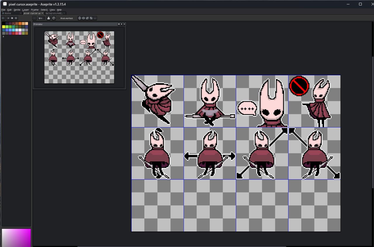Screen dimensions: 374x247
Task: Toggle the Pixel-perfect checkbox
Action: click(x=59, y=18)
